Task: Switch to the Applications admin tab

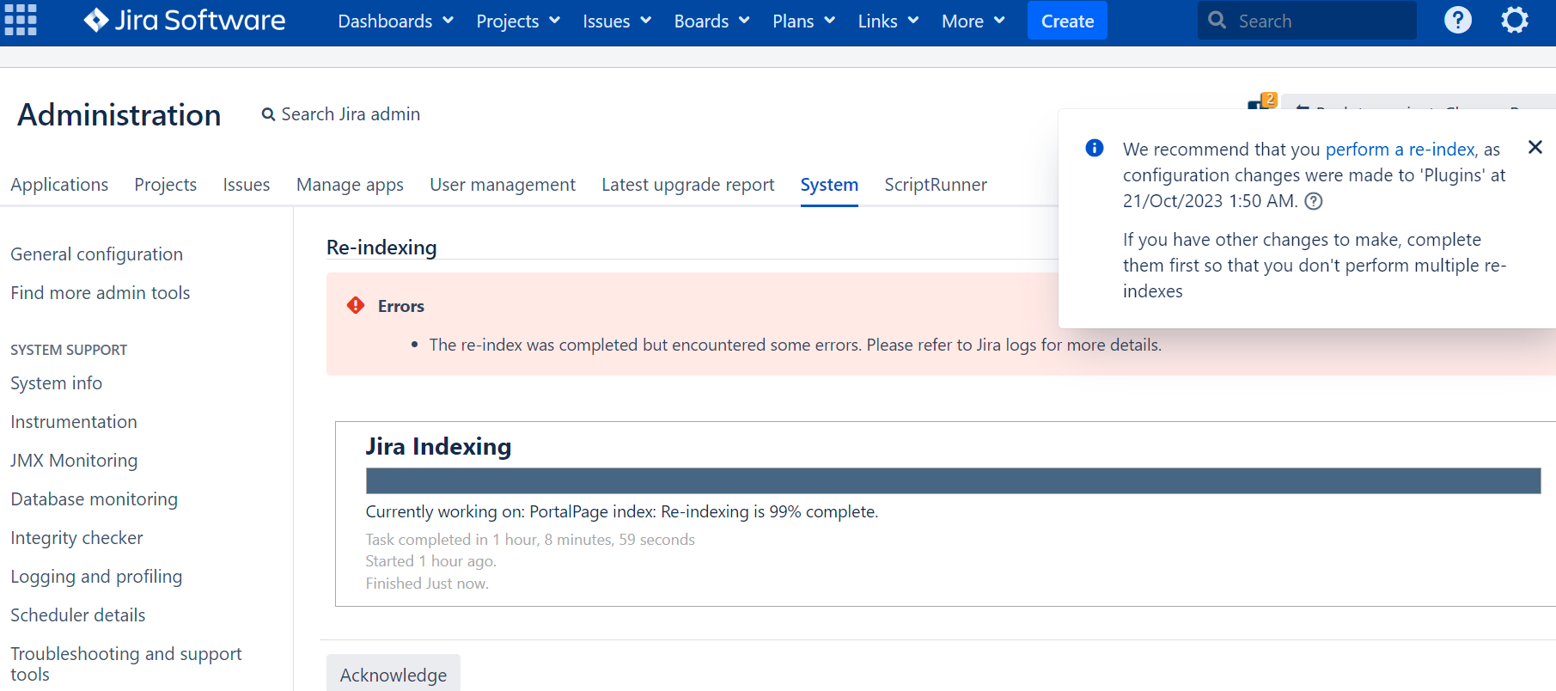Action: click(59, 185)
